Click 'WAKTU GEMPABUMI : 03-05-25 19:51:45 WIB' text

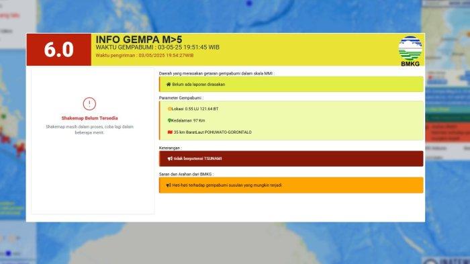[158, 48]
